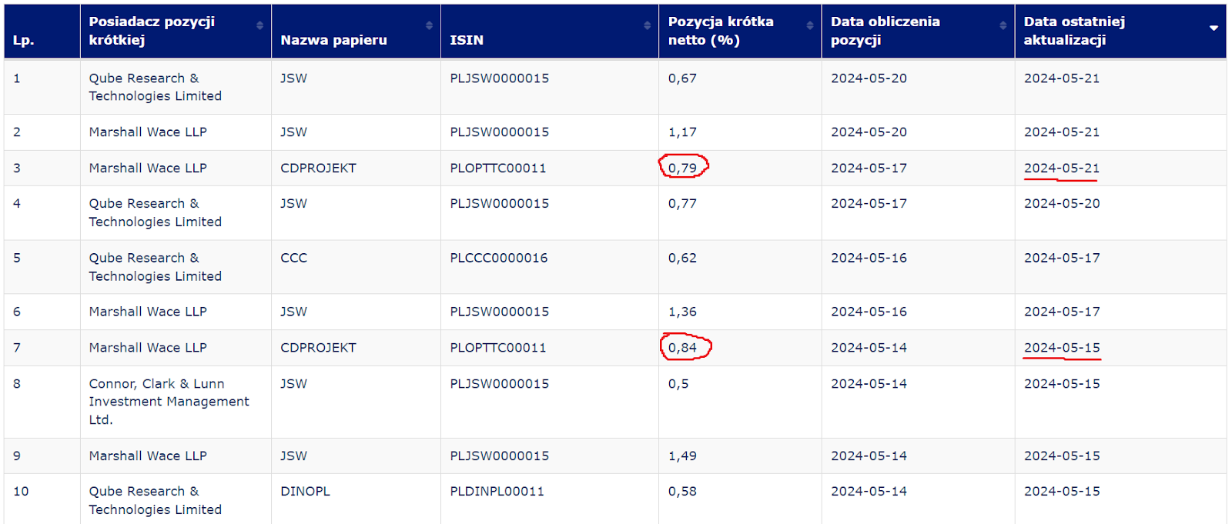Click the Data obliczenia pozycji sort icon
The image size is (1232, 524).
point(1003,25)
